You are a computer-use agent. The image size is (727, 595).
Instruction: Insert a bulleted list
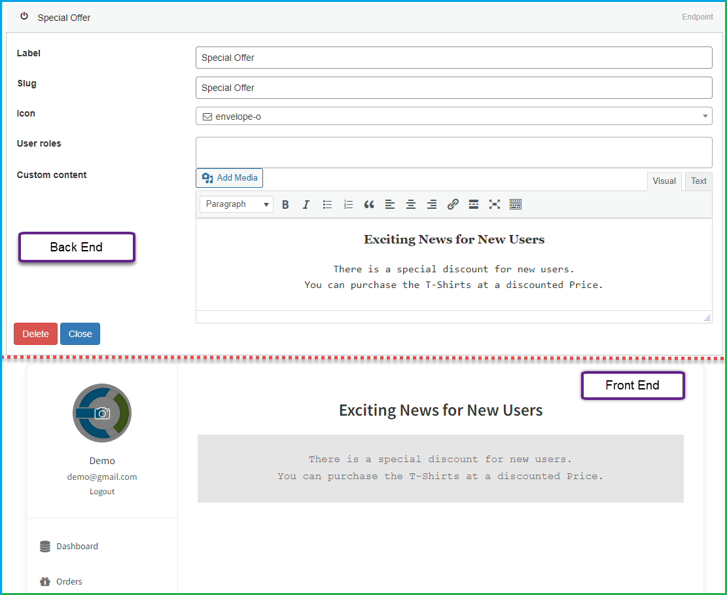[327, 204]
